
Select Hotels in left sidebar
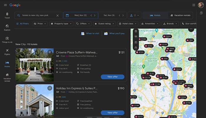point(7,64)
